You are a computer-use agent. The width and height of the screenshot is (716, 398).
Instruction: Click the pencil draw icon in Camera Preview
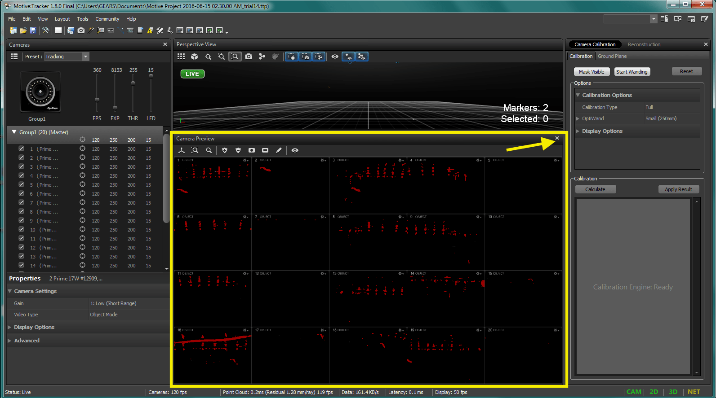[x=279, y=150]
